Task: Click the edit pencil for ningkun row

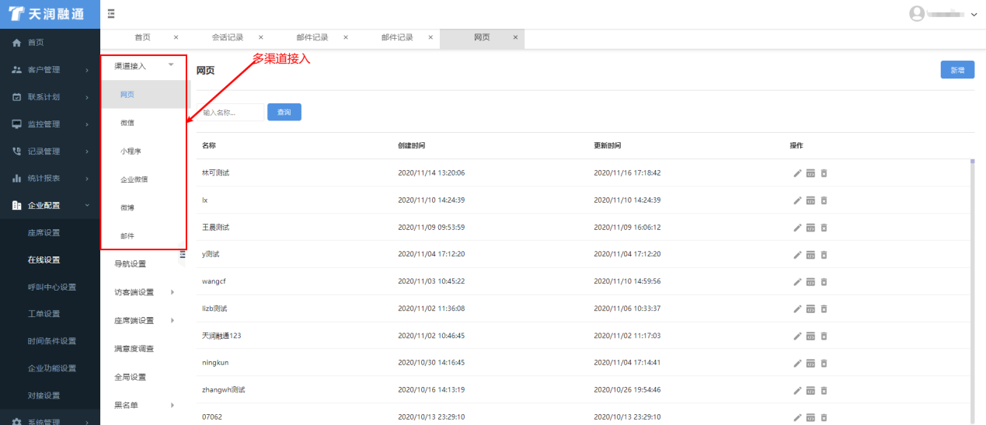Action: tap(797, 363)
